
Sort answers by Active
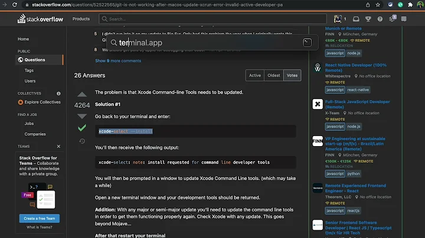(255, 75)
